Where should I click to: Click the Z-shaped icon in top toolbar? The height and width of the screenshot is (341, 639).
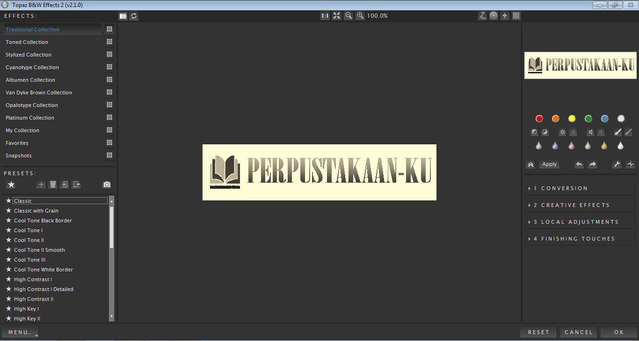click(x=482, y=16)
